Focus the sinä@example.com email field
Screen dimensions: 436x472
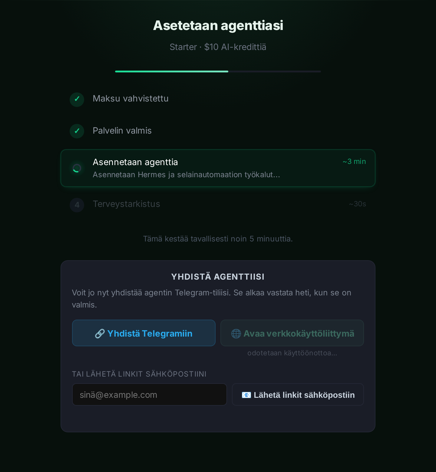[x=150, y=394]
